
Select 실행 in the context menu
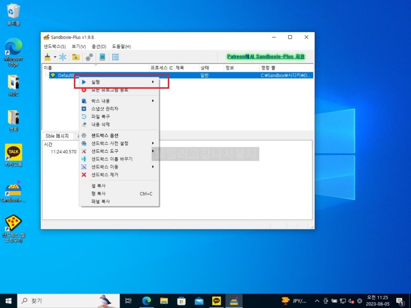(119, 82)
